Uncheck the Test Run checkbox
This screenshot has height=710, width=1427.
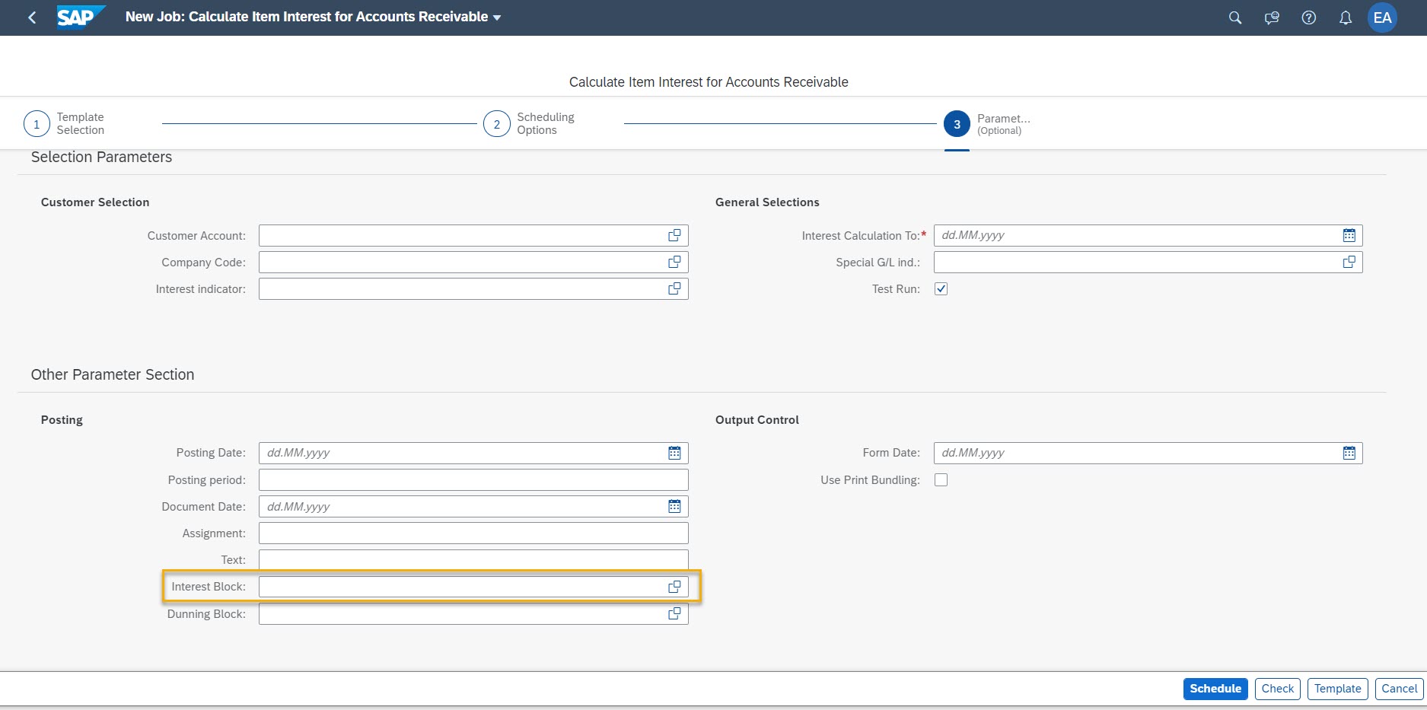[x=941, y=289]
